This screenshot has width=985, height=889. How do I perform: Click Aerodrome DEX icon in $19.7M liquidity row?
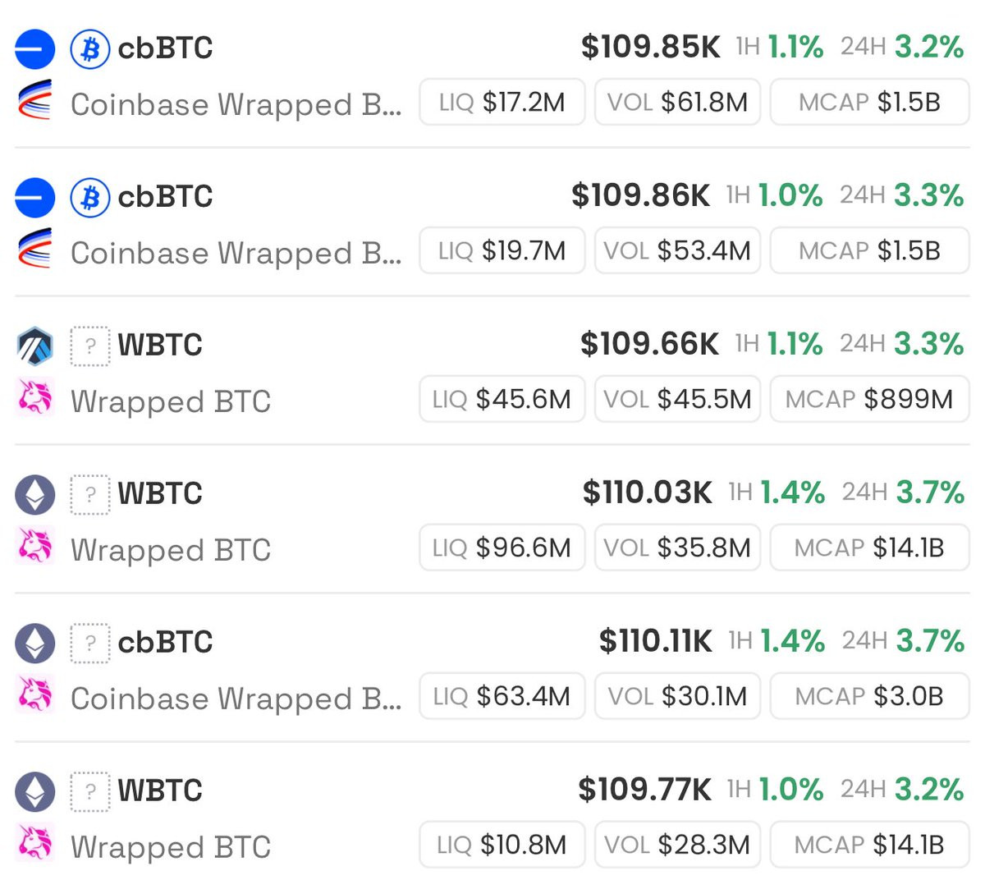[x=34, y=250]
